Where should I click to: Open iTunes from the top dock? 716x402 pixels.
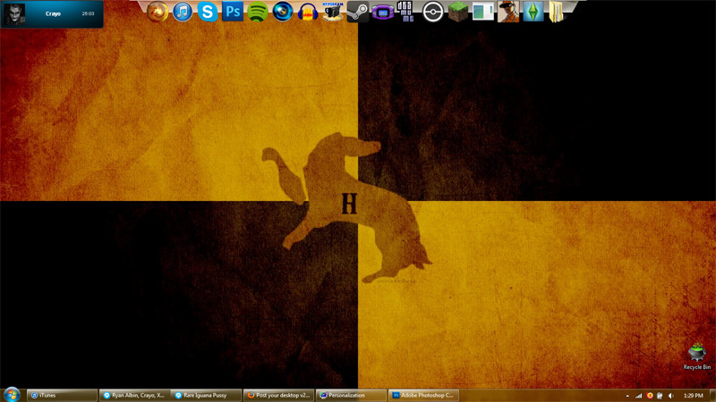(183, 12)
